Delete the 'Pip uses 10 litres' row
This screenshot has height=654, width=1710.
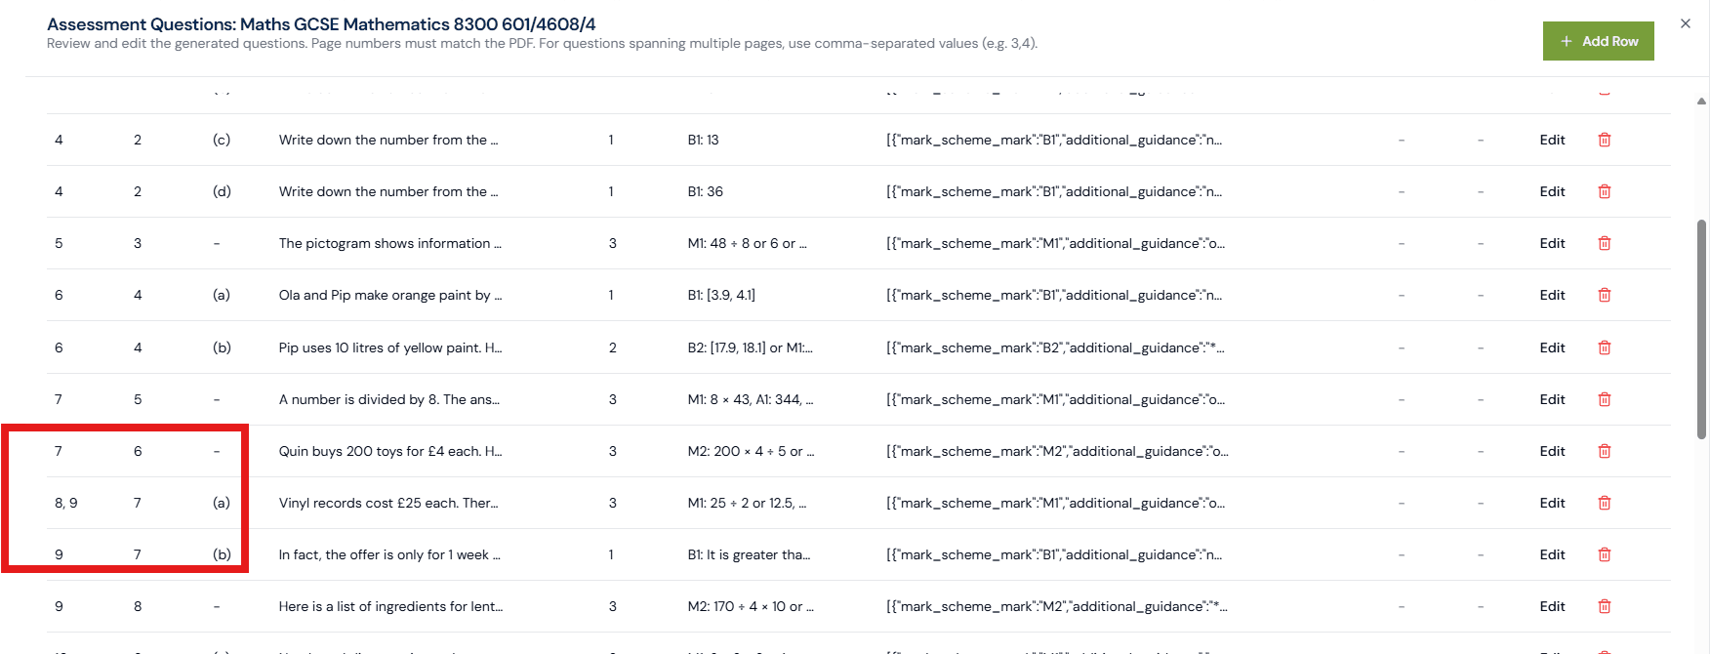(x=1604, y=347)
